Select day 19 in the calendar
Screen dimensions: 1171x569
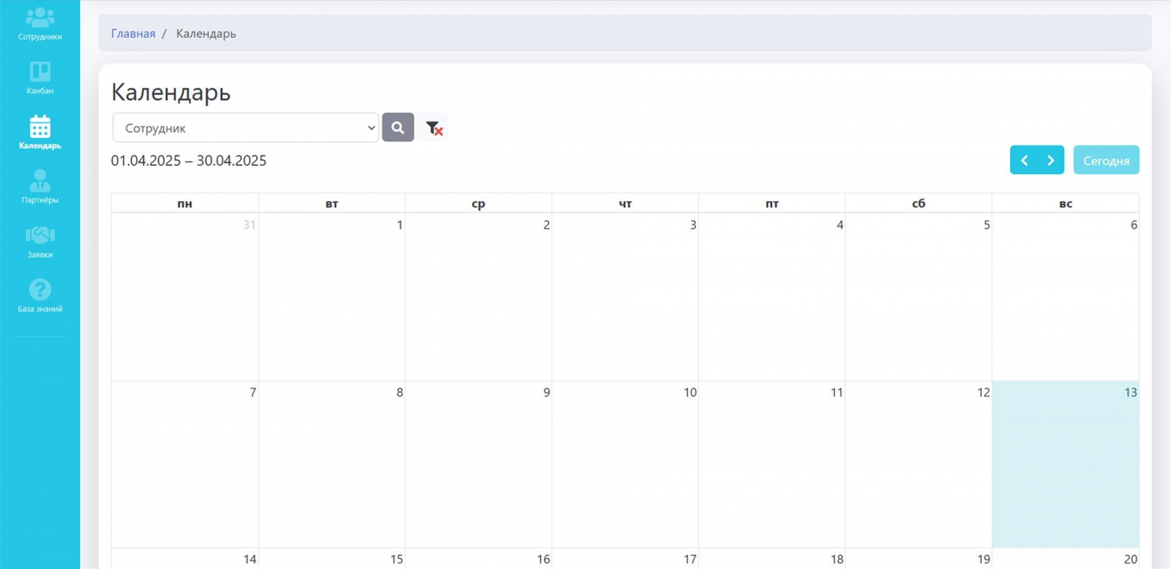point(919,559)
